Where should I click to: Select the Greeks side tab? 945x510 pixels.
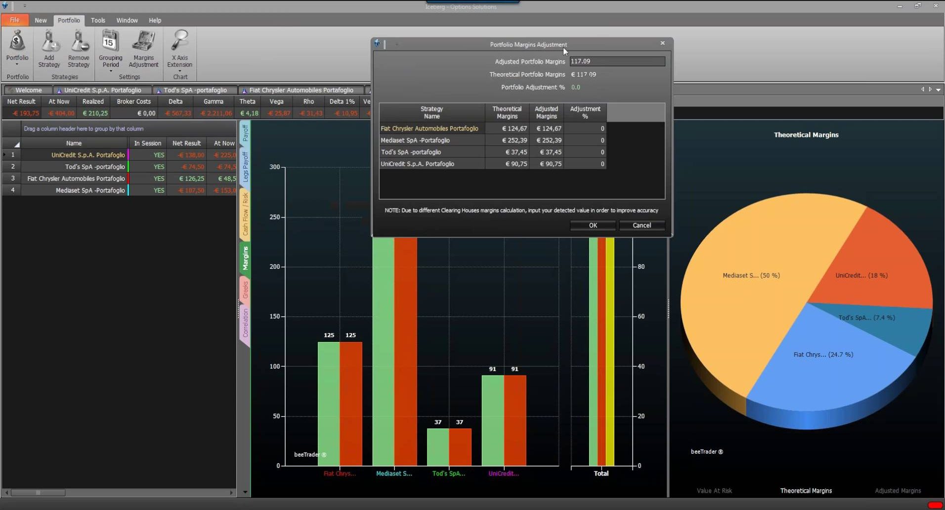point(245,290)
